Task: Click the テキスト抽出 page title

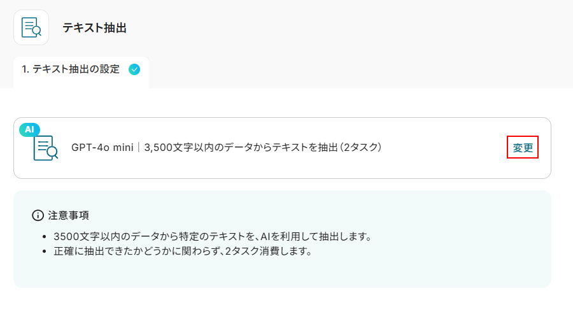Action: pyautogui.click(x=94, y=28)
